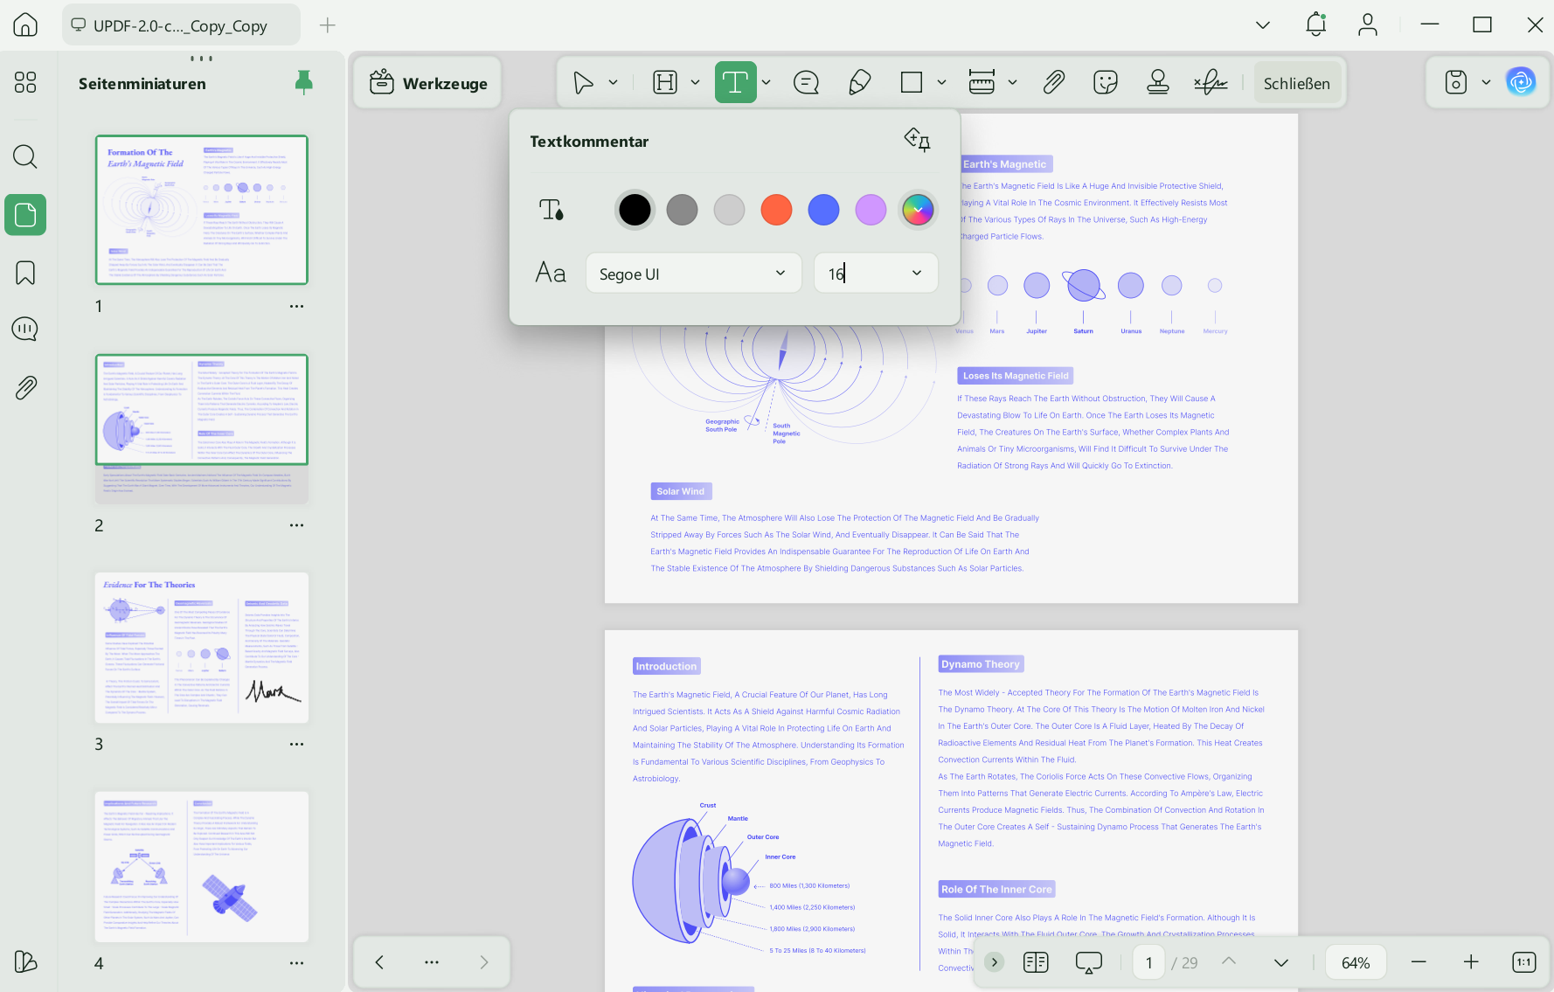The height and width of the screenshot is (992, 1554).
Task: Click the 64% zoom level field
Action: 1356,962
